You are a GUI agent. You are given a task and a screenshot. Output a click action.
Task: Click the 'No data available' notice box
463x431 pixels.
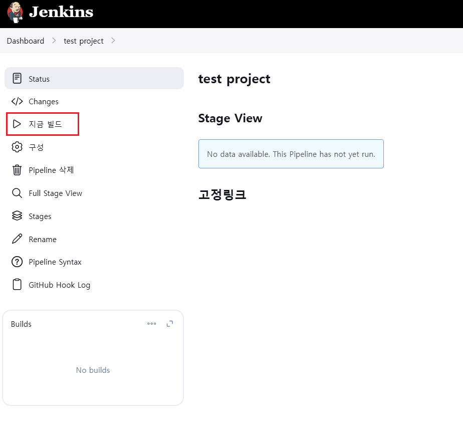click(291, 154)
